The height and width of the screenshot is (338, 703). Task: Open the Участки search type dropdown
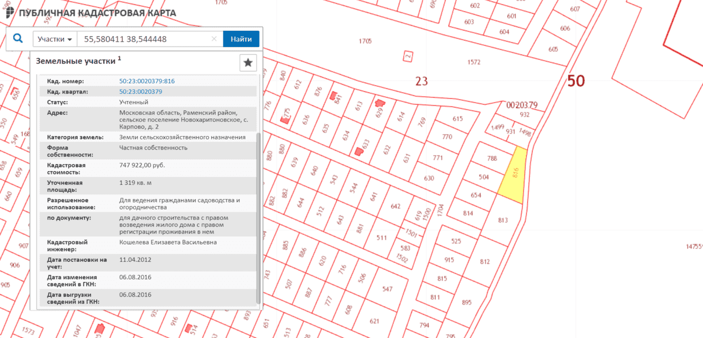(55, 39)
